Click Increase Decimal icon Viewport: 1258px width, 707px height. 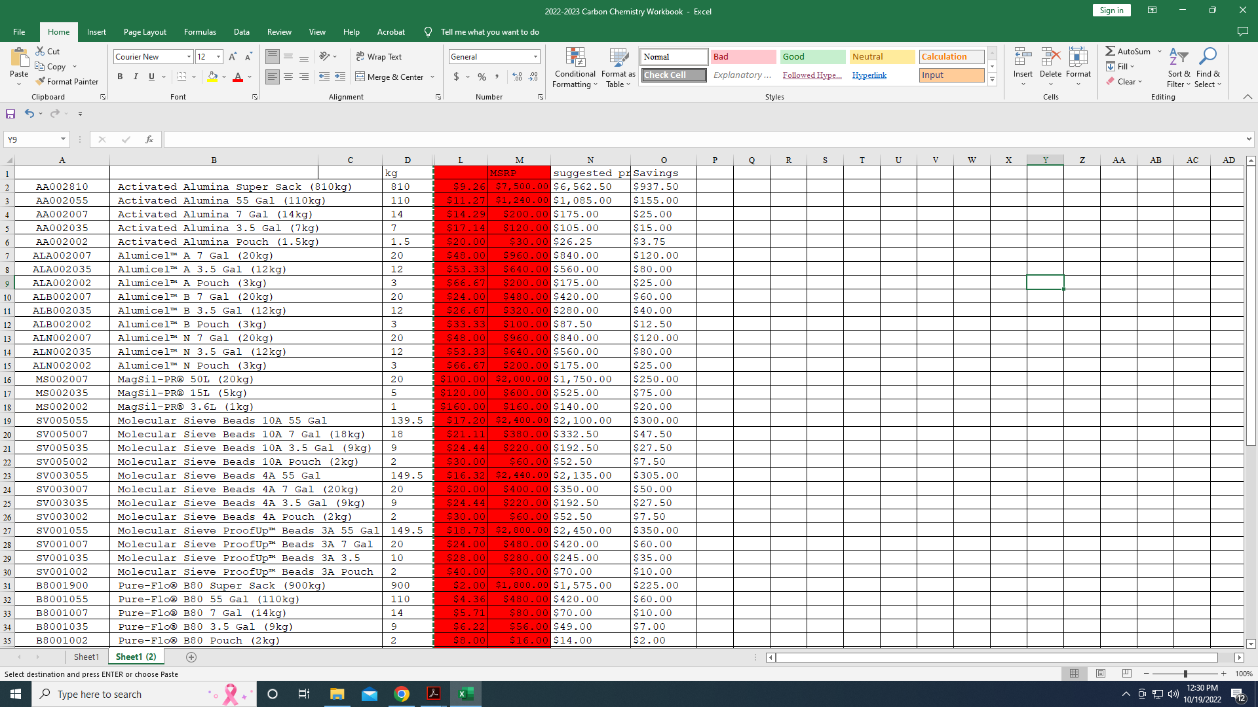point(518,77)
